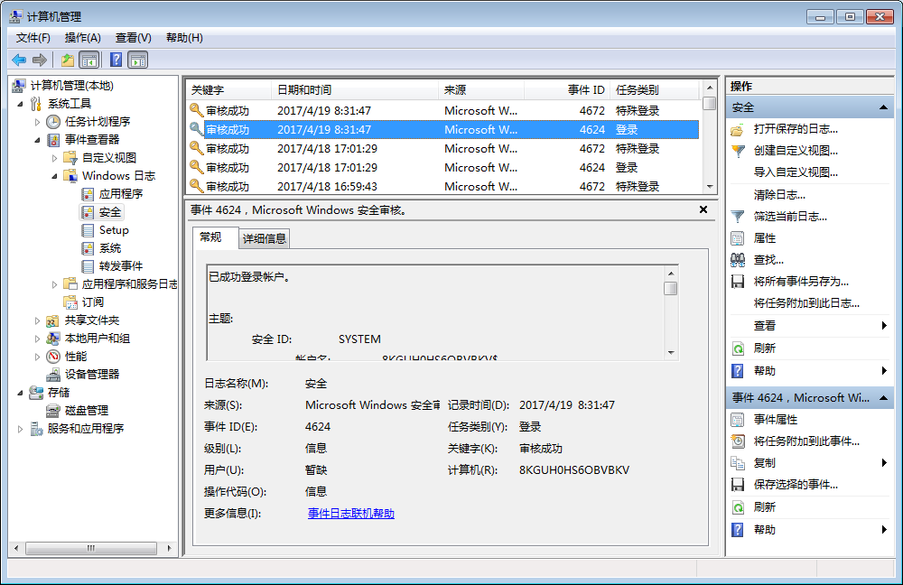Open the 事件日志联机帮助 link
The image size is (903, 585).
(351, 514)
